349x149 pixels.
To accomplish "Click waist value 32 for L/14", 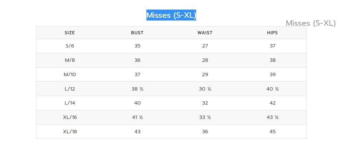I will [x=205, y=103].
